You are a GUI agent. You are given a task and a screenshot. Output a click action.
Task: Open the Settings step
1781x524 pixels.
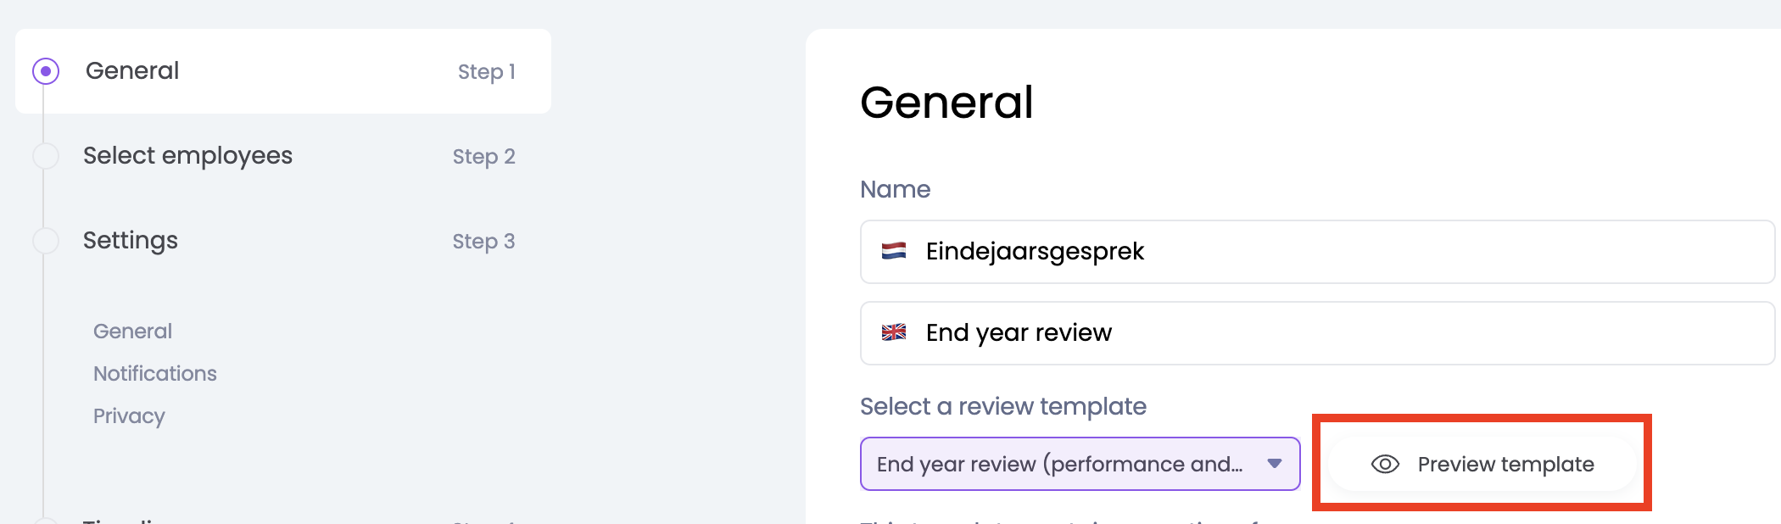click(x=131, y=241)
